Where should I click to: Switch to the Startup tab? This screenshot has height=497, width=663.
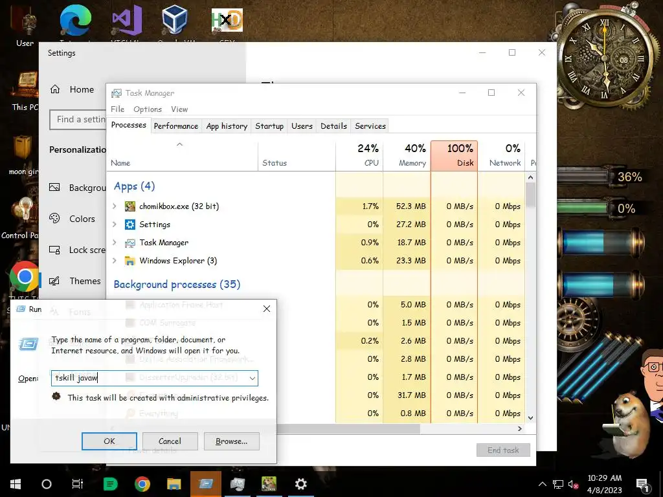point(269,126)
